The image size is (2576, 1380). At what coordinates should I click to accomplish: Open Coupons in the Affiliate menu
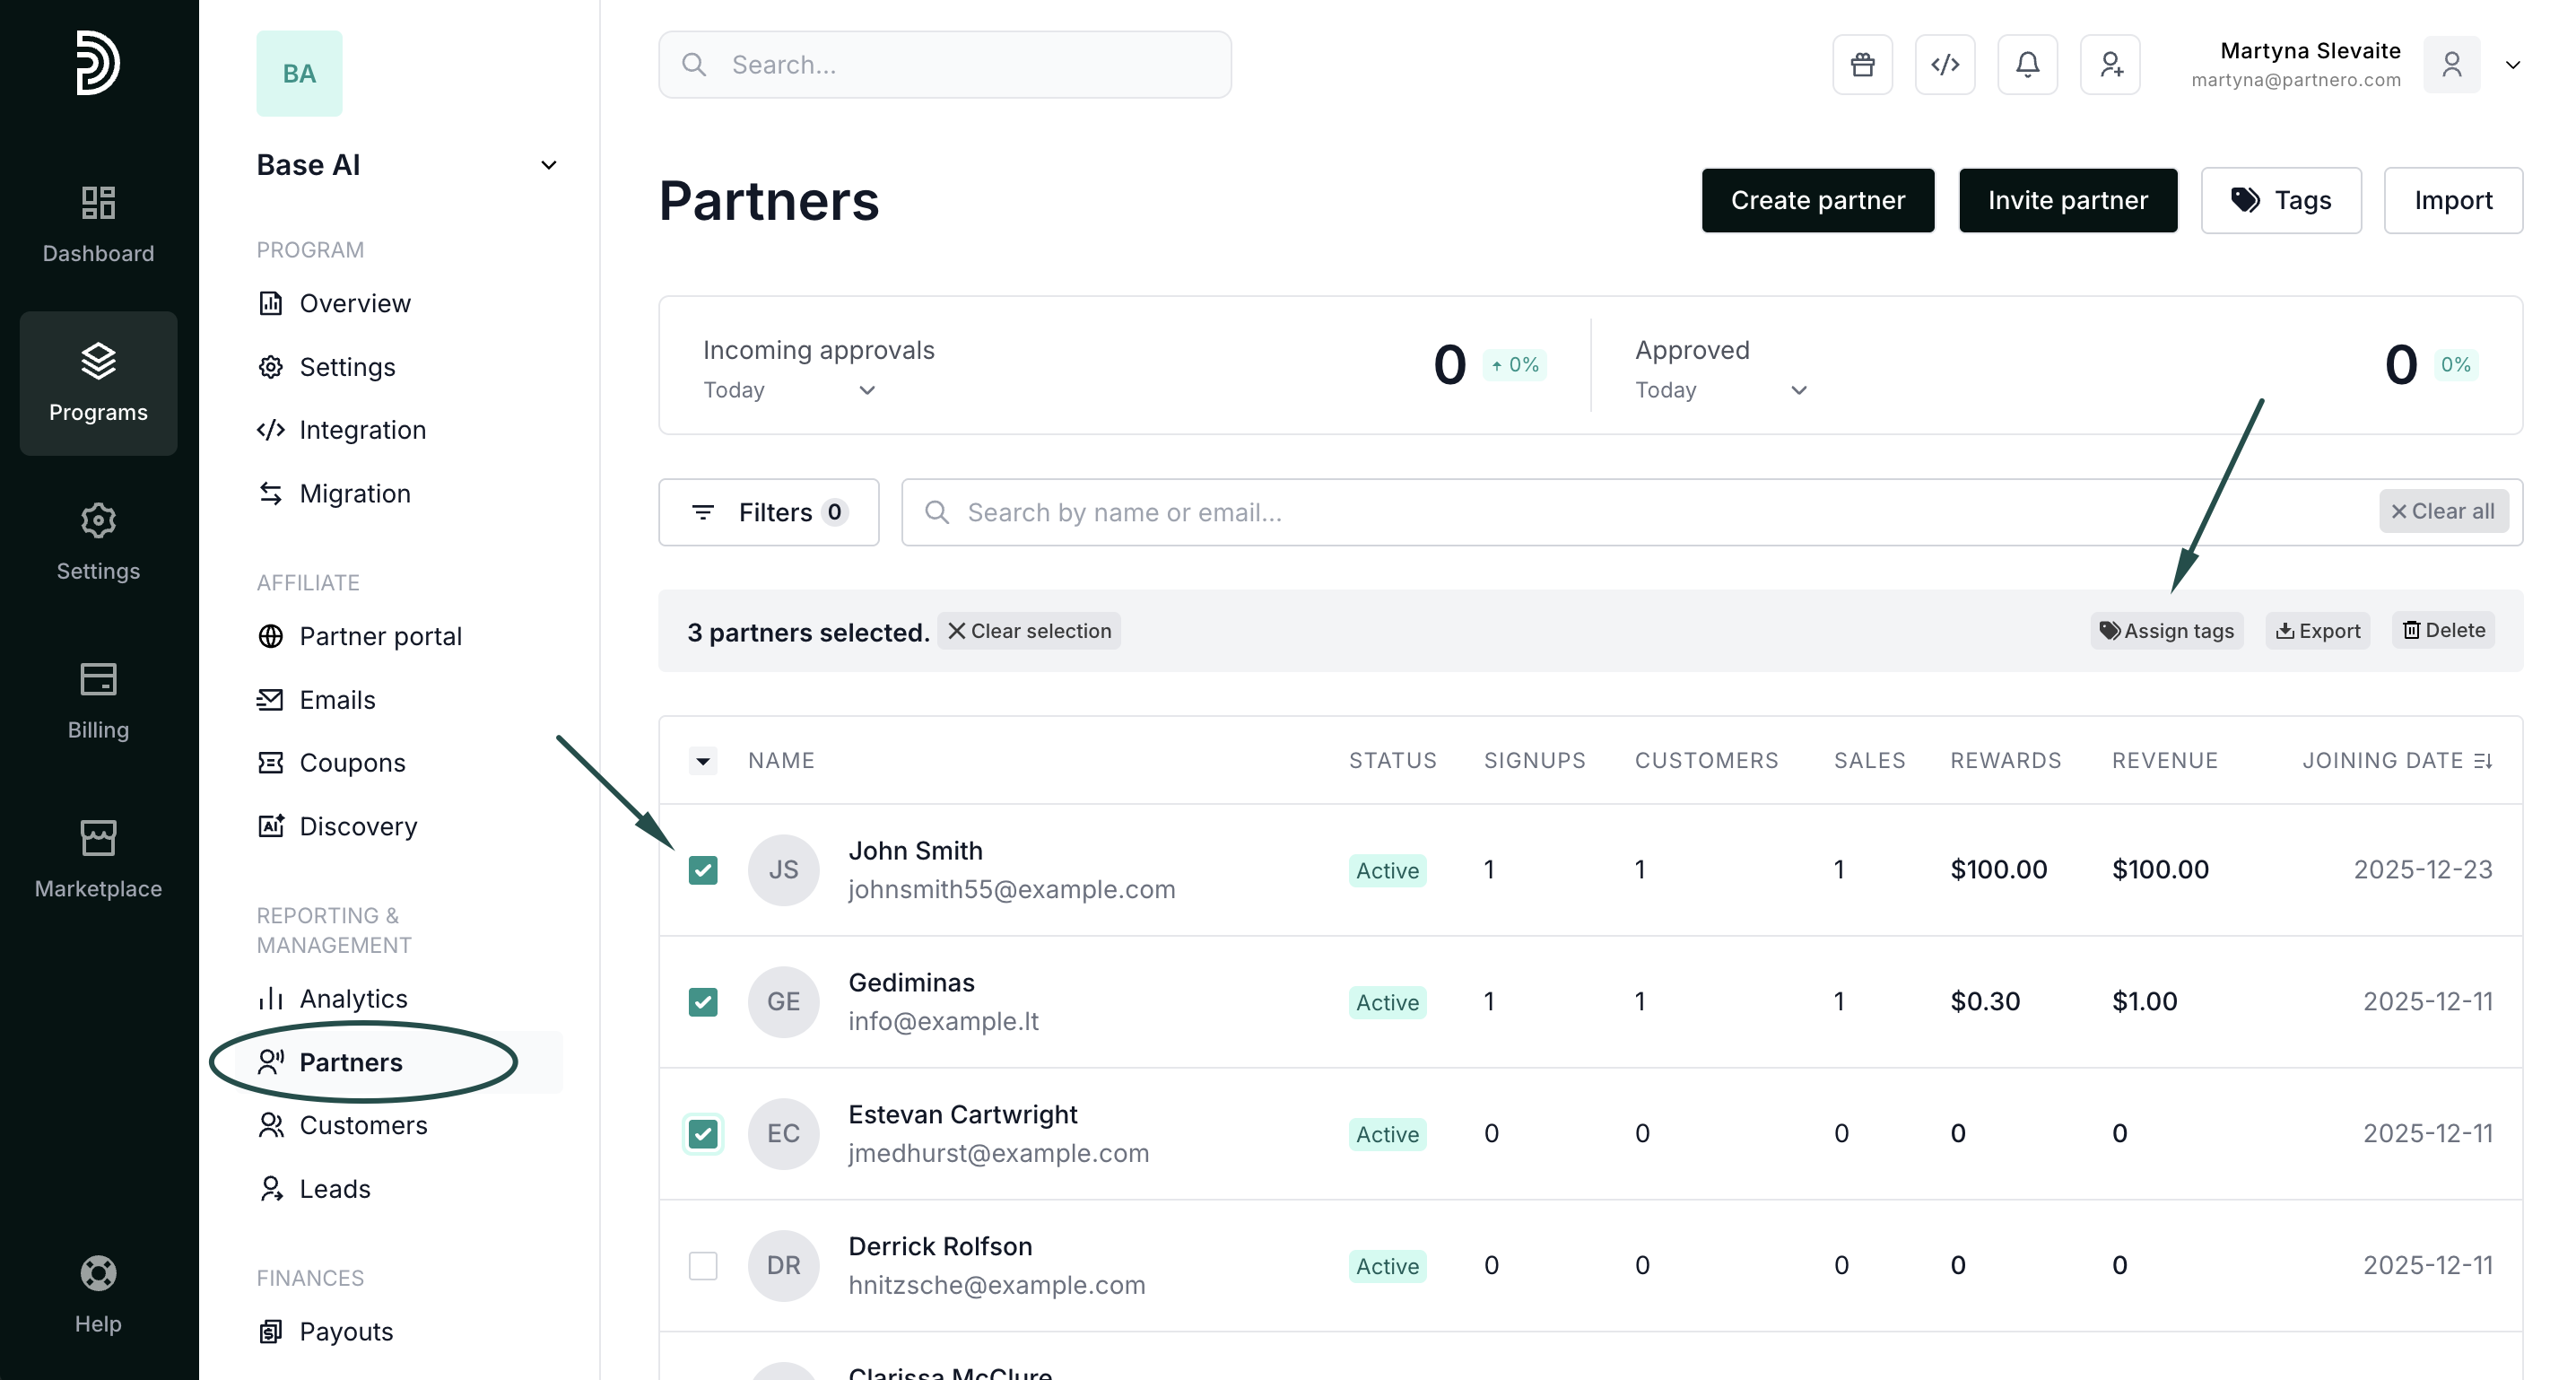point(352,763)
